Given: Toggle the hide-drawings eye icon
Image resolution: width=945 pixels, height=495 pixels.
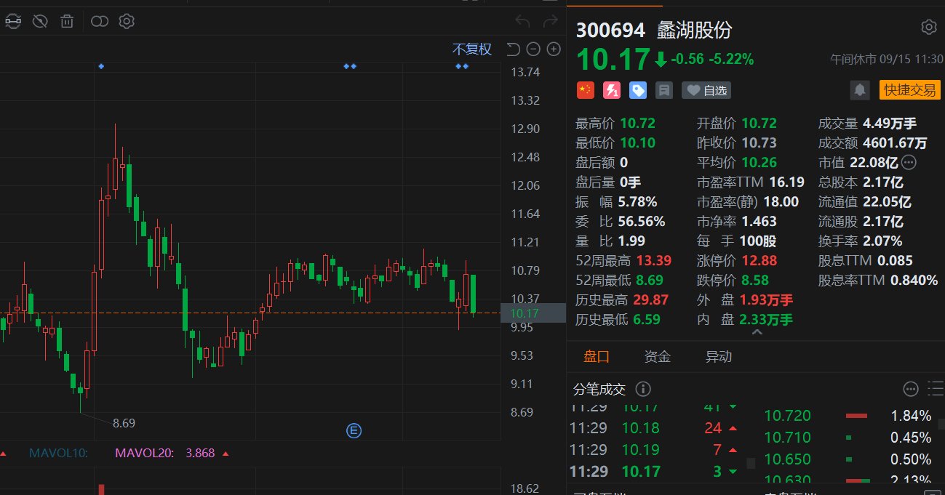Looking at the screenshot, I should coord(40,21).
